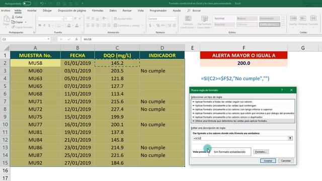Viewport: 322px width, 181px height.
Task: Open Formato condicional menu
Action: 188,22
